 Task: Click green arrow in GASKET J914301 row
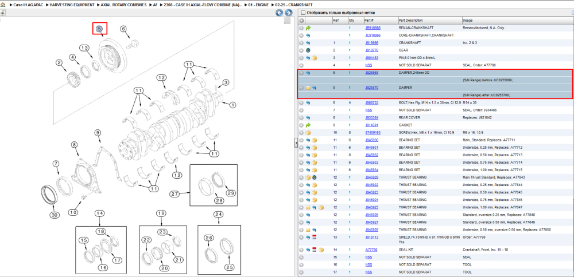(308, 125)
